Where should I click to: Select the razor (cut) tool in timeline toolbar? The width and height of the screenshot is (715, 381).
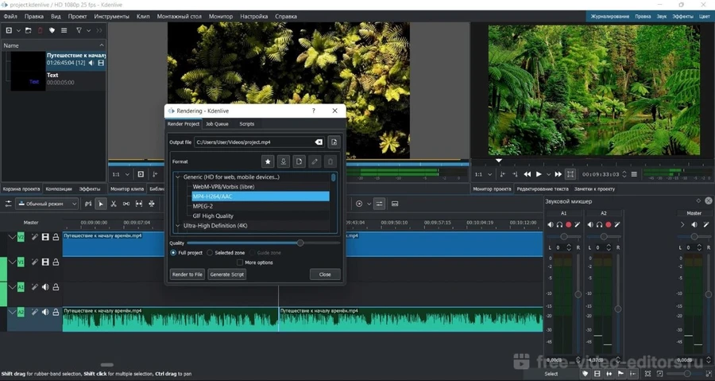114,204
